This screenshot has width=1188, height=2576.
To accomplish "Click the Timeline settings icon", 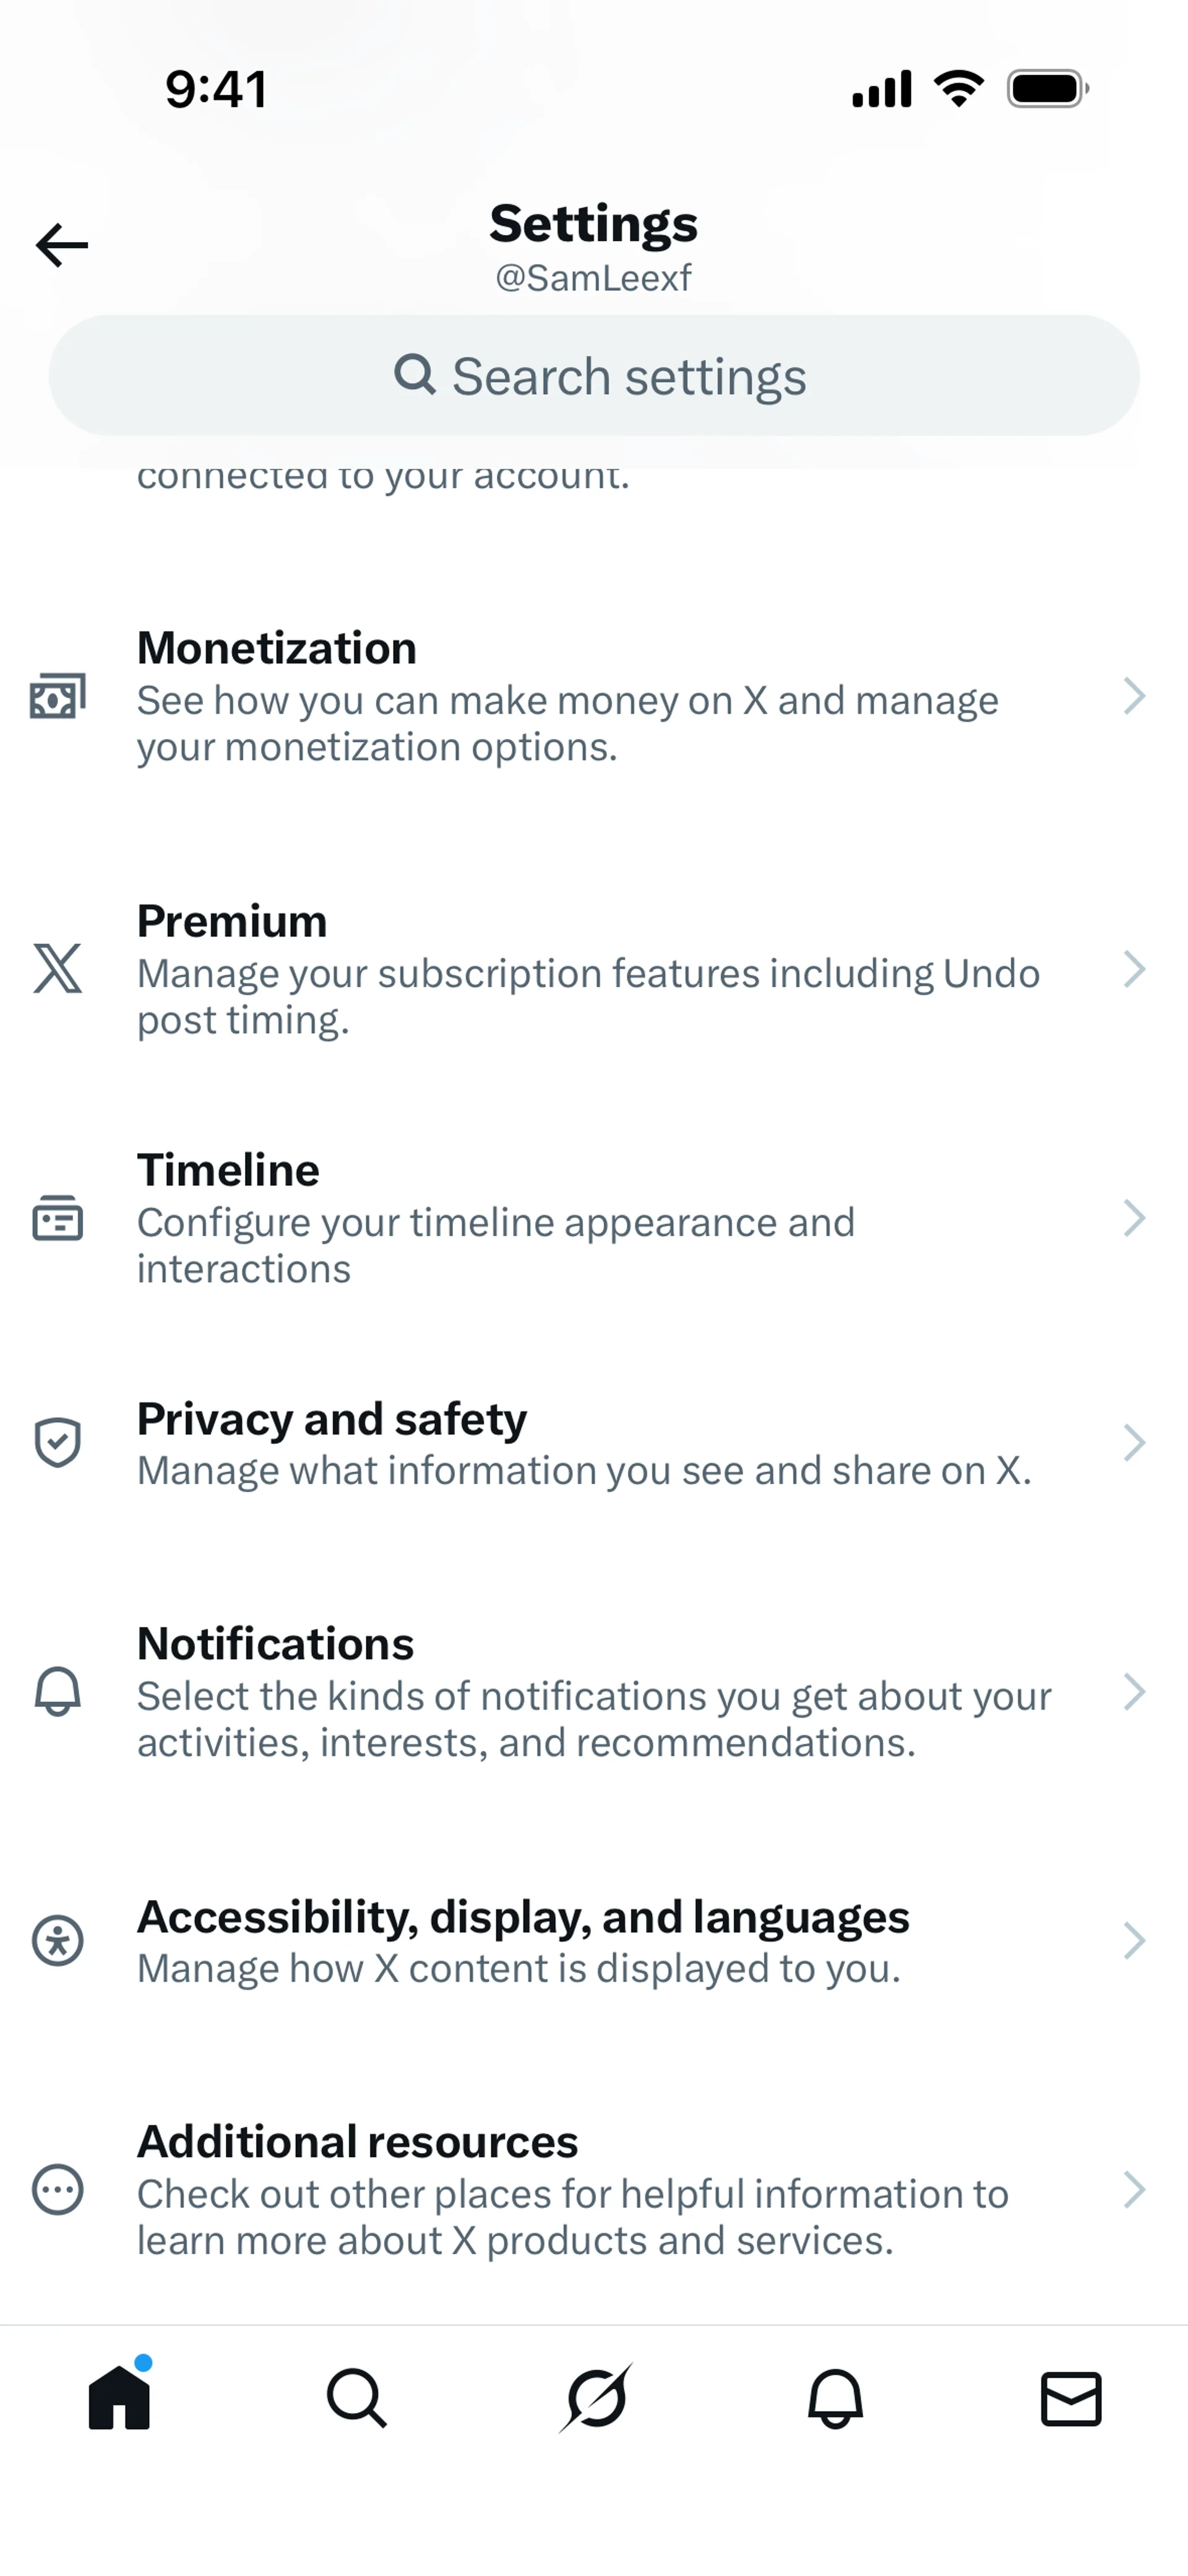I will [58, 1218].
